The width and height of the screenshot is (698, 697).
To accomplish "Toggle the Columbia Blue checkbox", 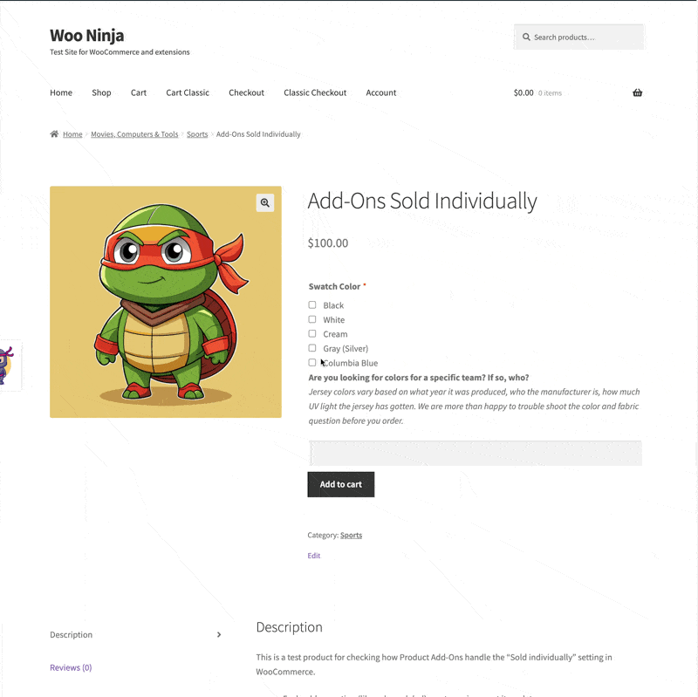I will (x=312, y=363).
